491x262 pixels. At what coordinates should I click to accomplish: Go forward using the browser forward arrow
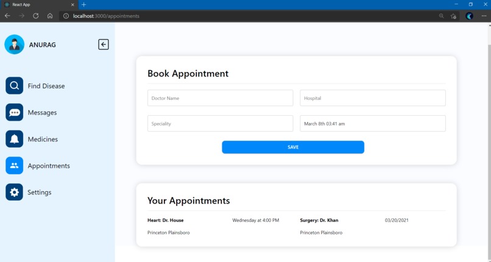(x=21, y=16)
